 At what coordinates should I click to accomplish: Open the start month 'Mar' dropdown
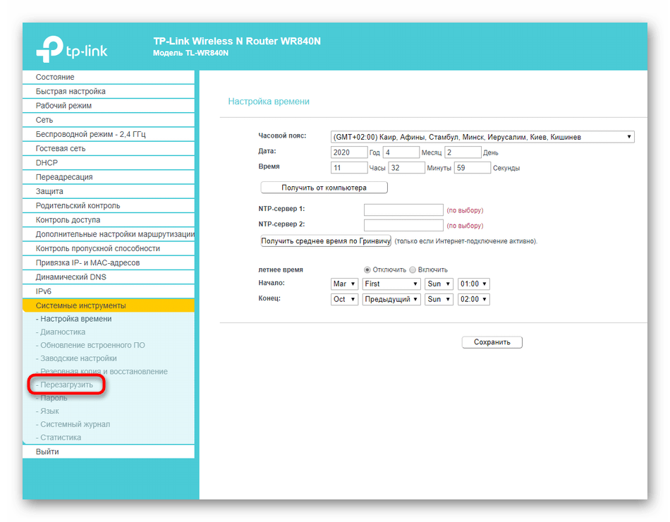(344, 284)
